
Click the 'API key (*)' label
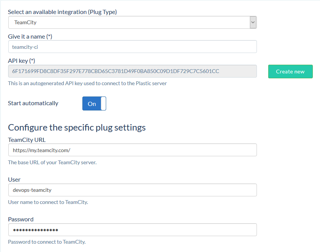point(22,61)
